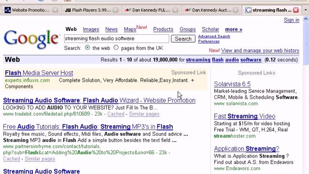Click the 'streamhoster.com' URL text
Viewport: 309px width, 174px height.
[x=235, y=136]
